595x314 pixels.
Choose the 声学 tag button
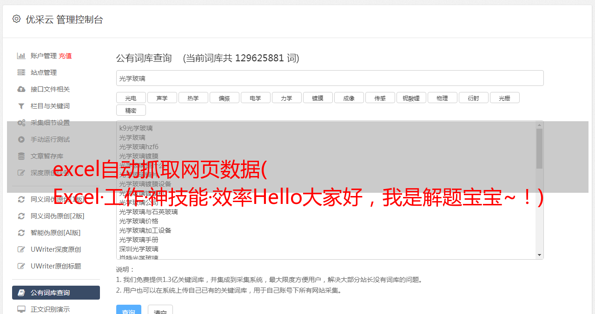pos(162,98)
